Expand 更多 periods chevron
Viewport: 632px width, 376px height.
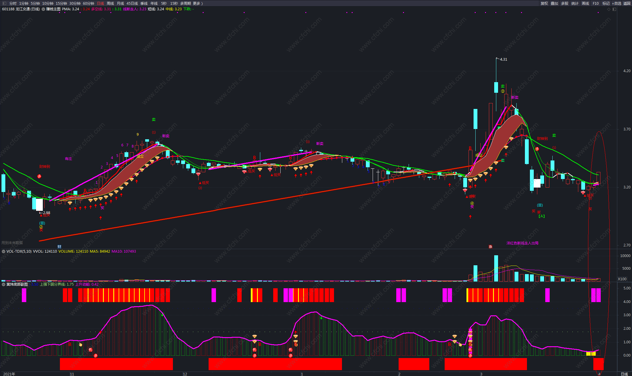202,3
